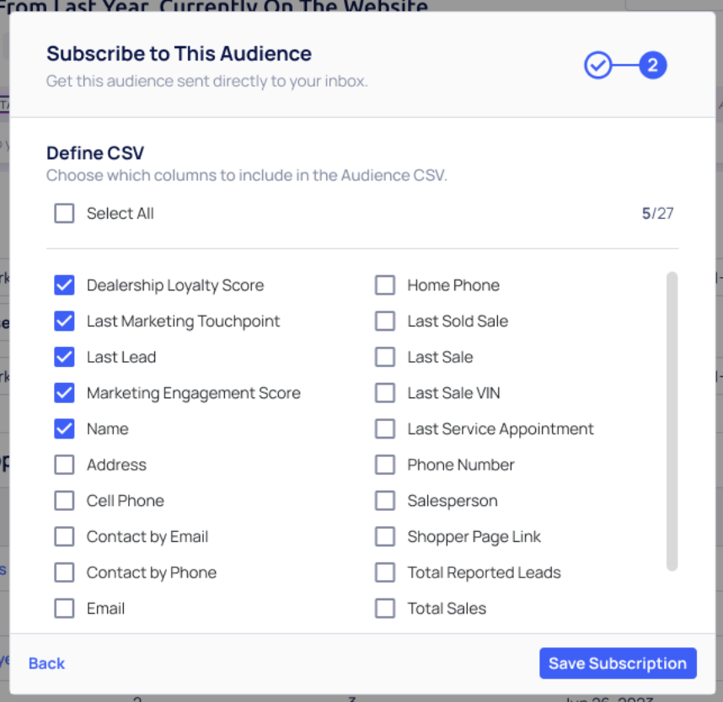Include the Salesperson column
The height and width of the screenshot is (702, 723).
(385, 501)
